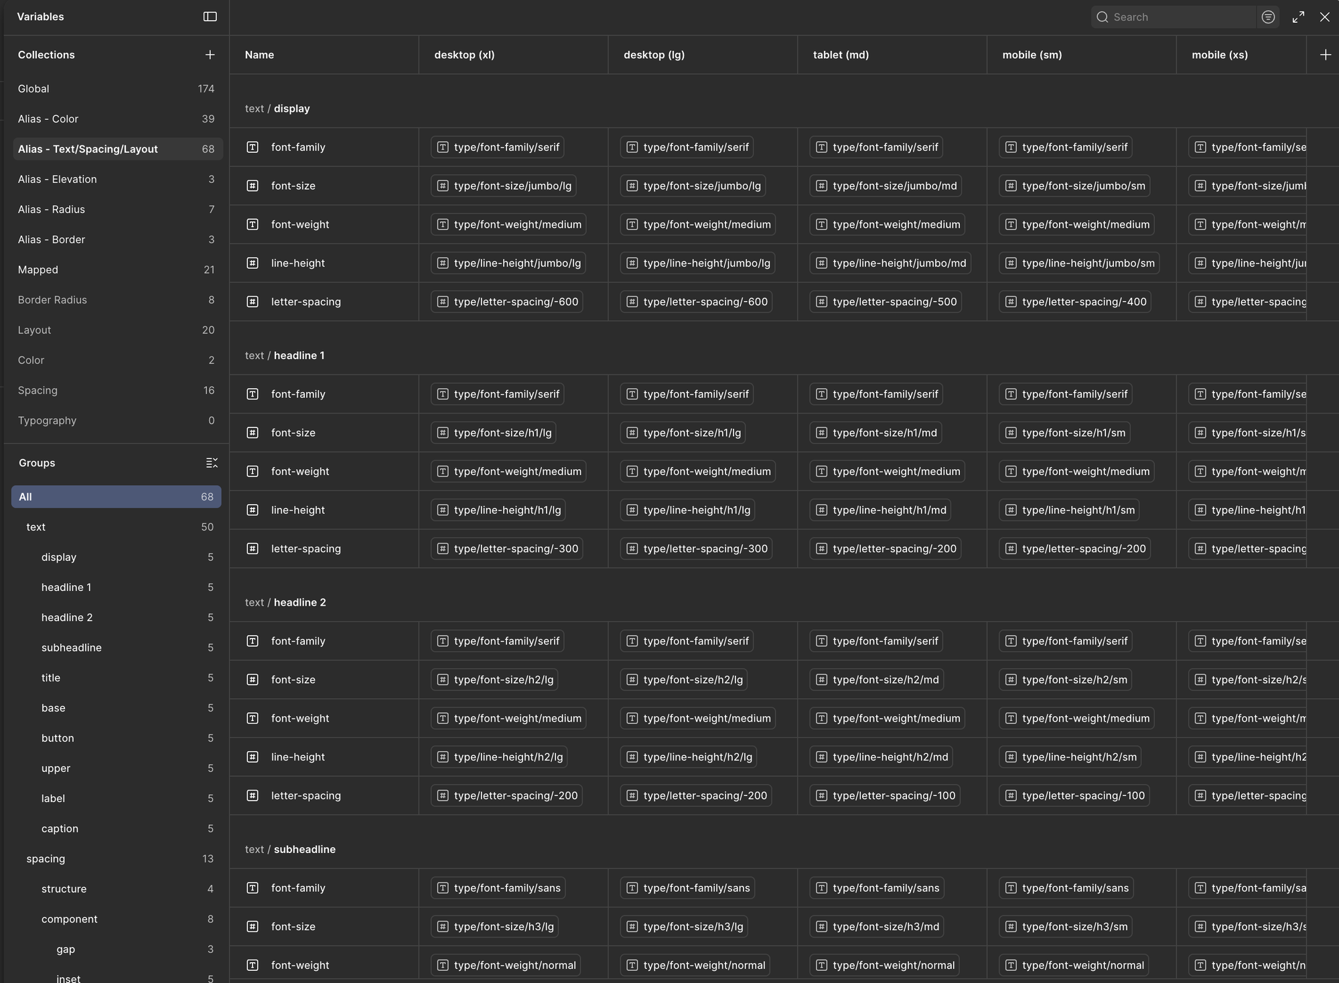The width and height of the screenshot is (1339, 983).
Task: Open type/font-size/jumbo/lg alias in desktop (xl)
Action: [x=504, y=186]
